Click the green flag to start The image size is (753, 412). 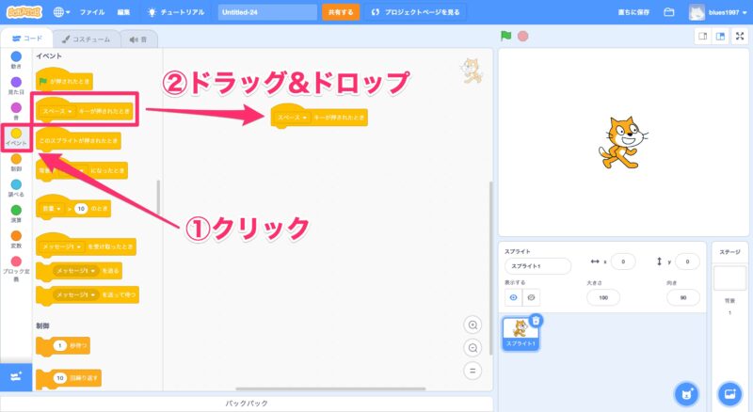505,36
